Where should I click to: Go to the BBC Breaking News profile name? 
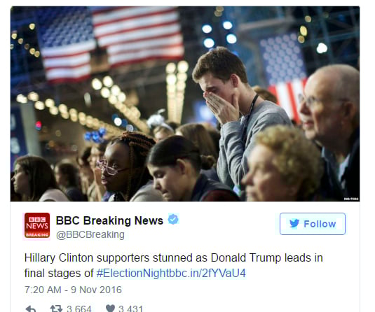tap(109, 220)
